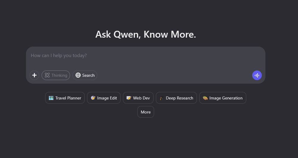Click the map icon on Travel Planner
This screenshot has height=158, width=298.
click(x=51, y=98)
